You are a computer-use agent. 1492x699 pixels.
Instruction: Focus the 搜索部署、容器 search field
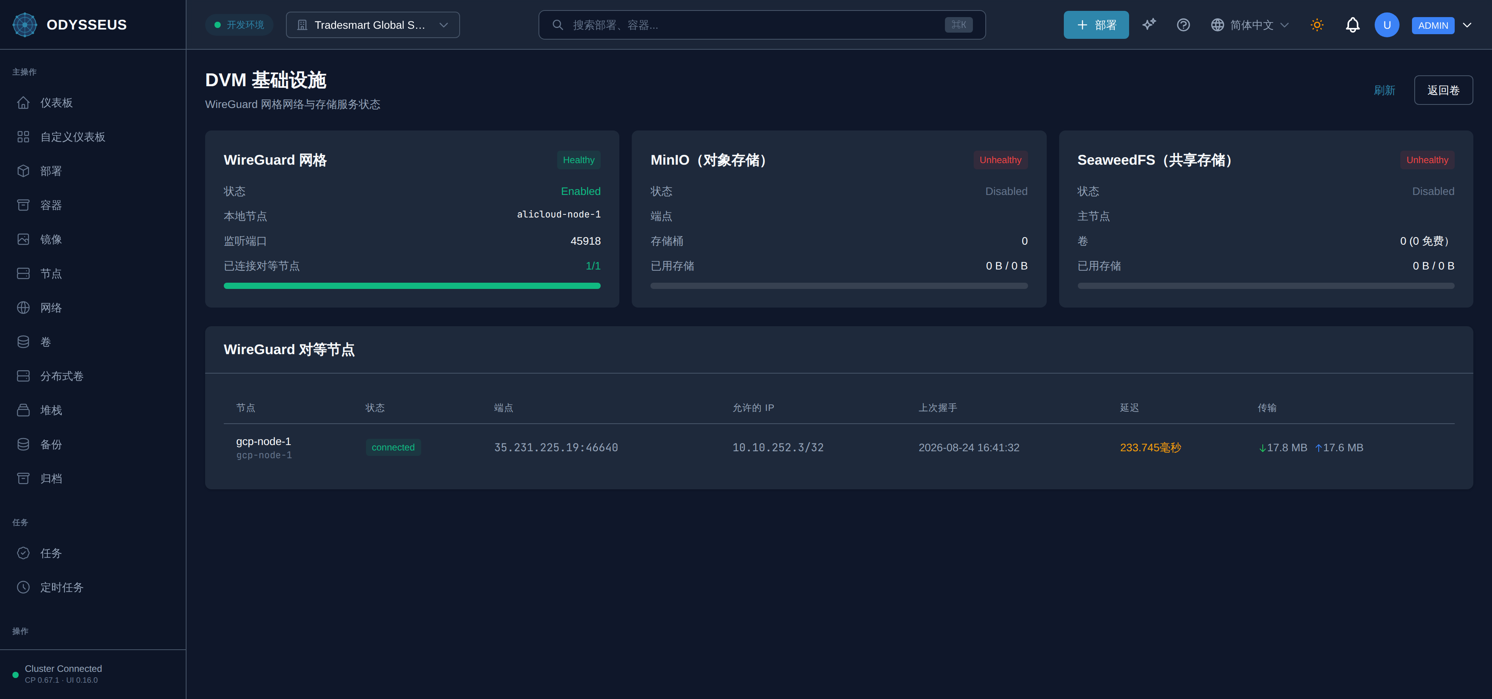pyautogui.click(x=762, y=25)
